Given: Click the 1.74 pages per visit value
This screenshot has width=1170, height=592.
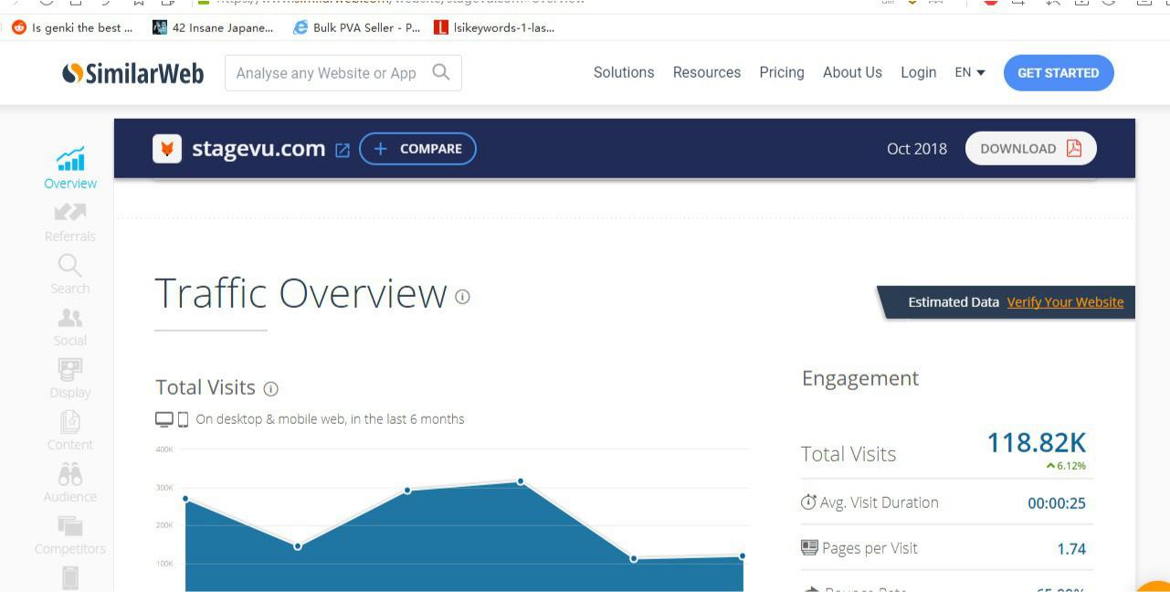Looking at the screenshot, I should 1071,549.
